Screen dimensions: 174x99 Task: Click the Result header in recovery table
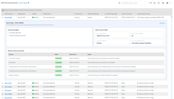(89, 54)
